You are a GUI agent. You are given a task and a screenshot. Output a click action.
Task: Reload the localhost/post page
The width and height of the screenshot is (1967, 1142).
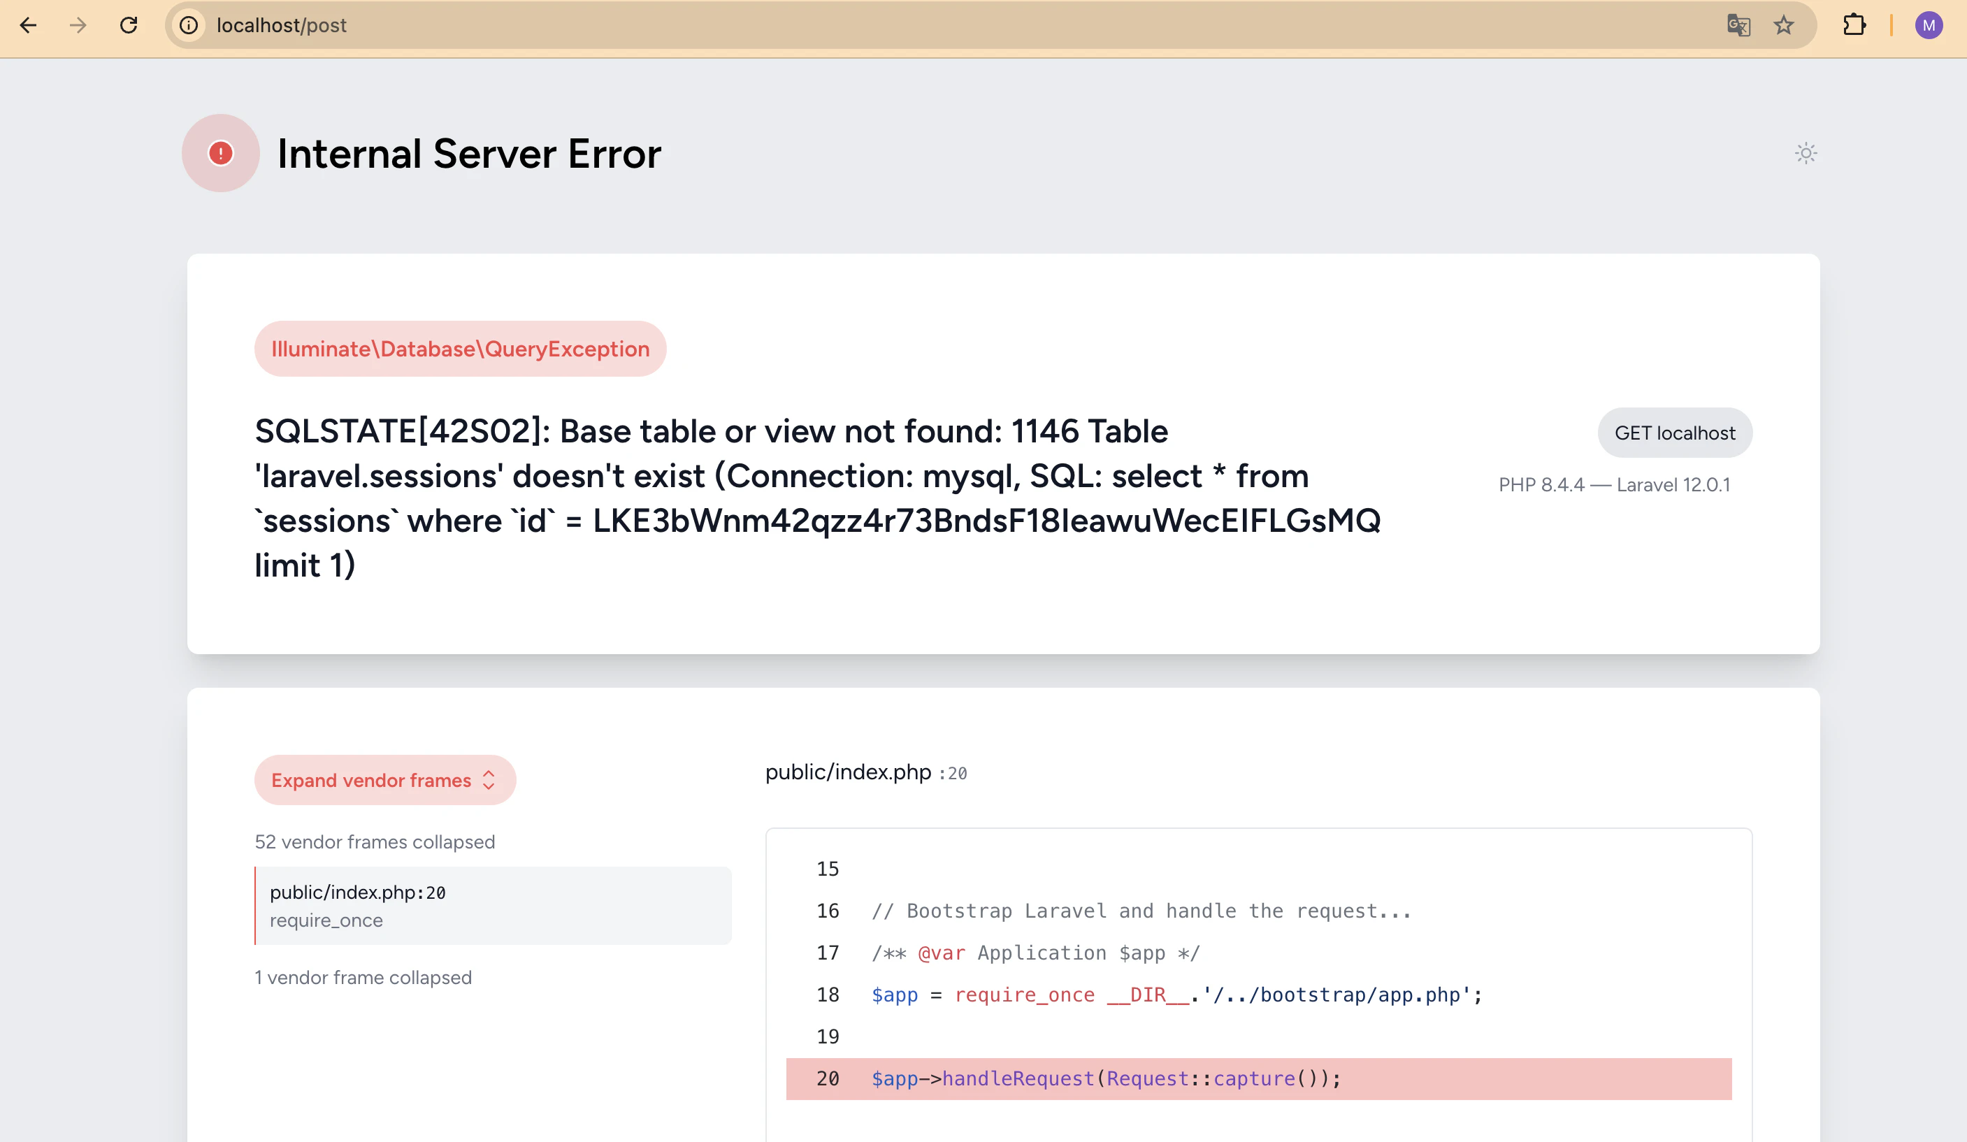point(129,25)
